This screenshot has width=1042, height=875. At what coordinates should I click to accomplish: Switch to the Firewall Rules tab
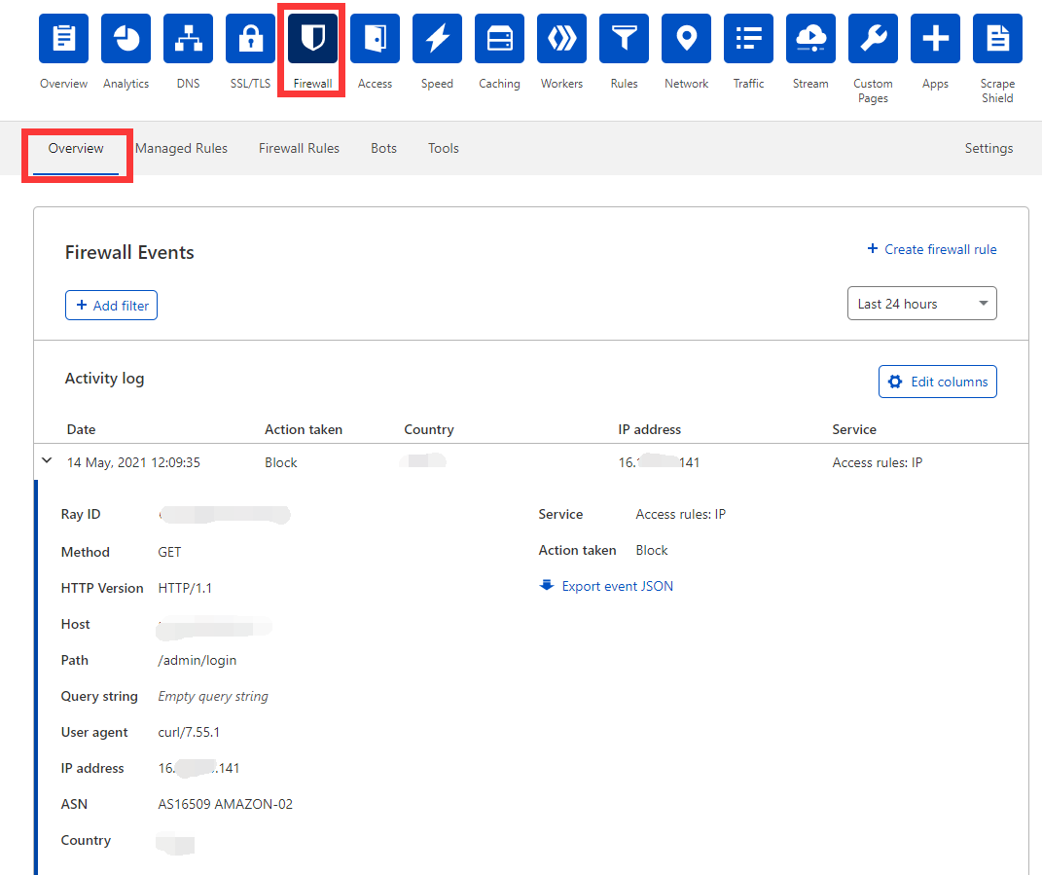(x=299, y=149)
